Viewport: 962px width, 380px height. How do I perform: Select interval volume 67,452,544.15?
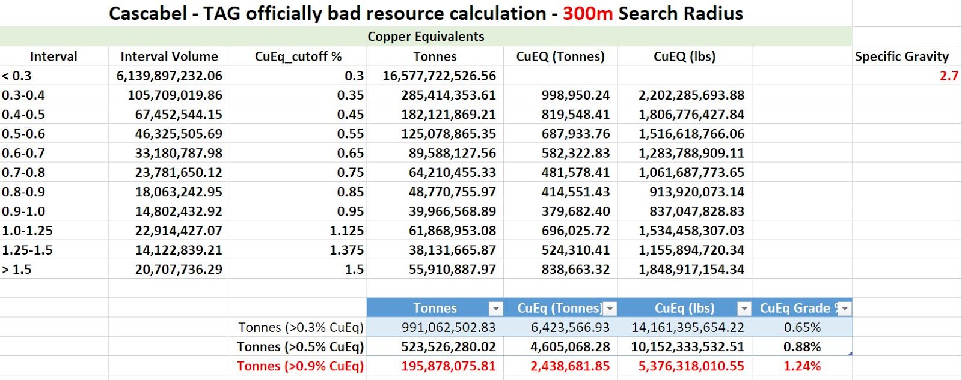169,114
